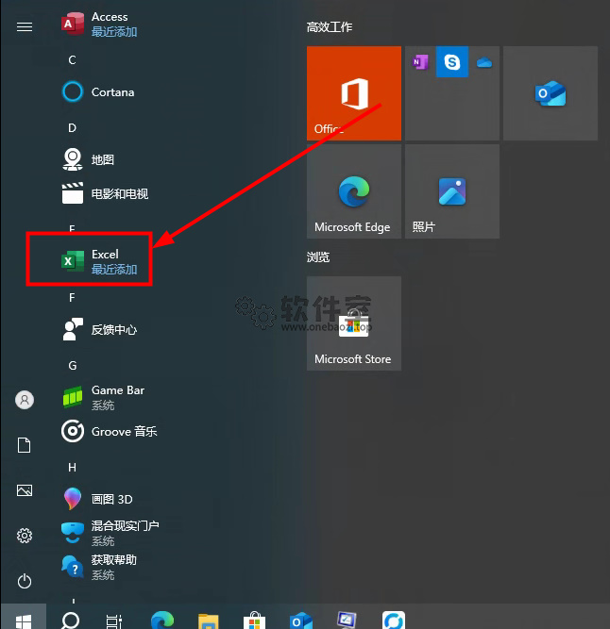Open Pictures from the Start sidebar
Viewport: 610px width, 629px height.
click(25, 490)
